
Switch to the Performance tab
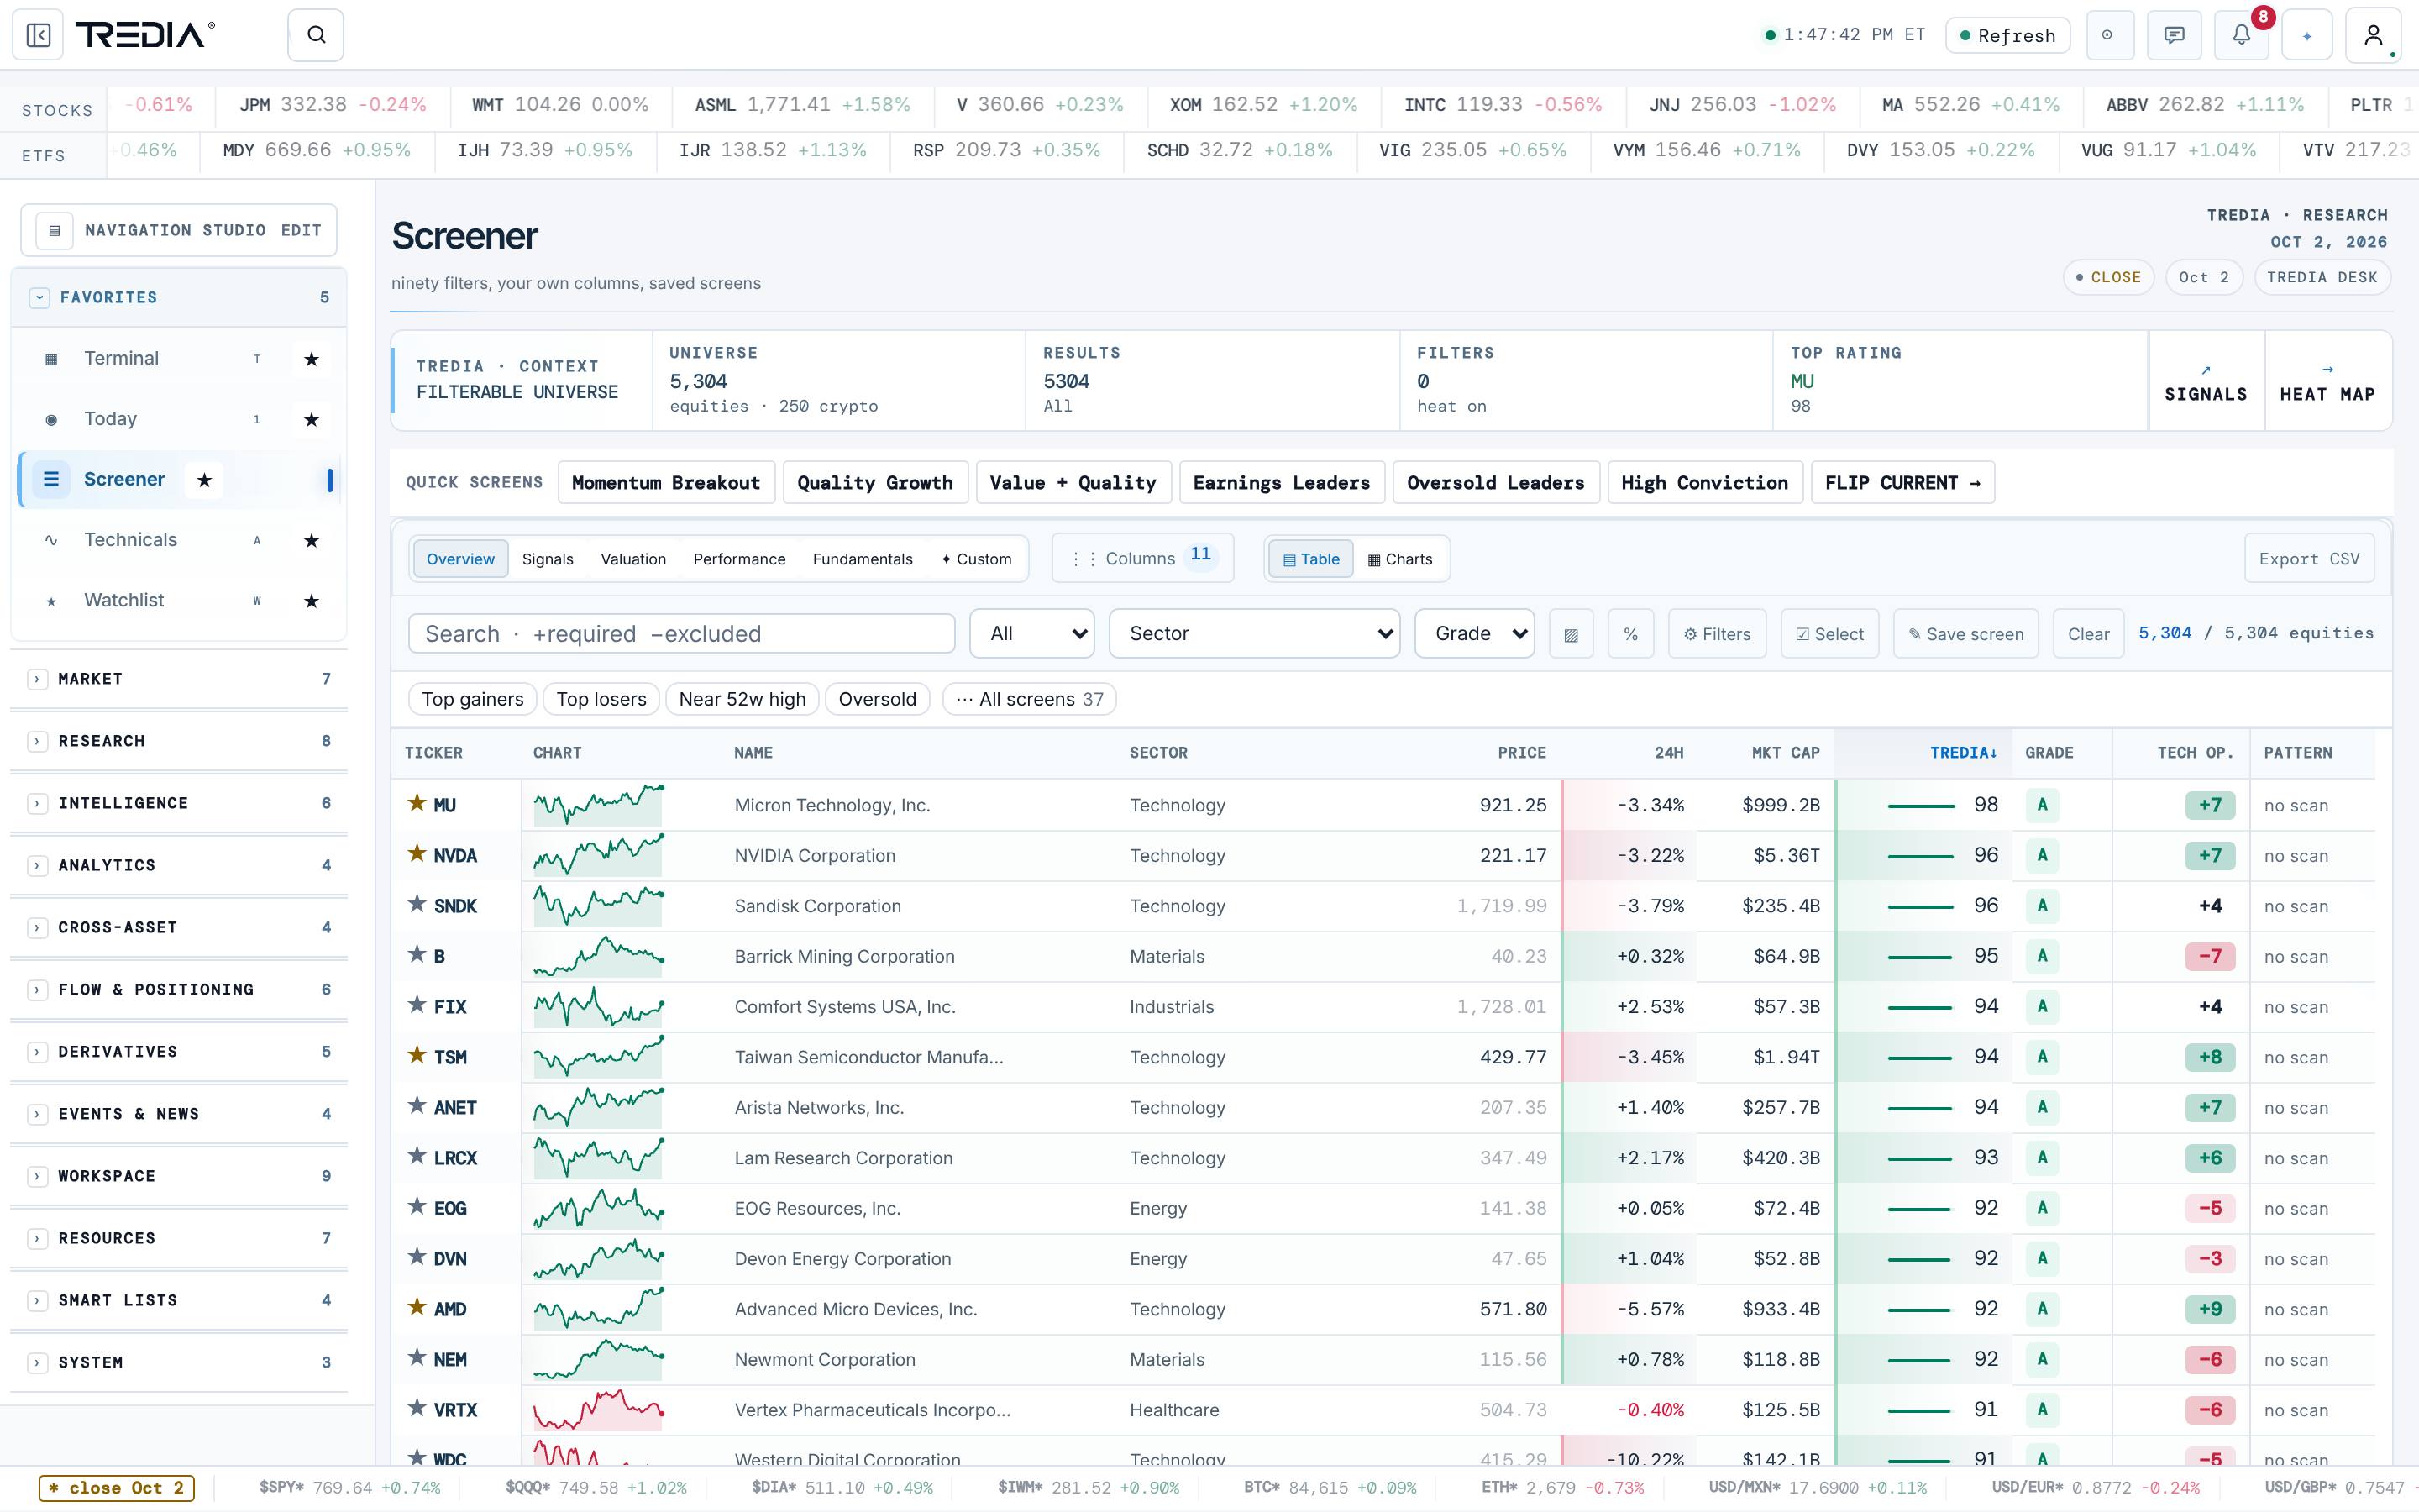click(740, 559)
